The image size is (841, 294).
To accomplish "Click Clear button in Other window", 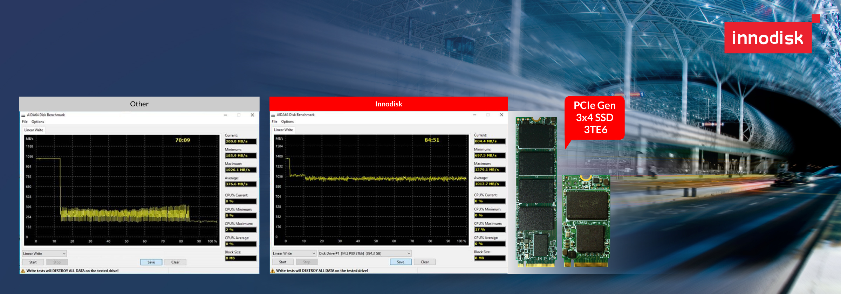I will [175, 262].
